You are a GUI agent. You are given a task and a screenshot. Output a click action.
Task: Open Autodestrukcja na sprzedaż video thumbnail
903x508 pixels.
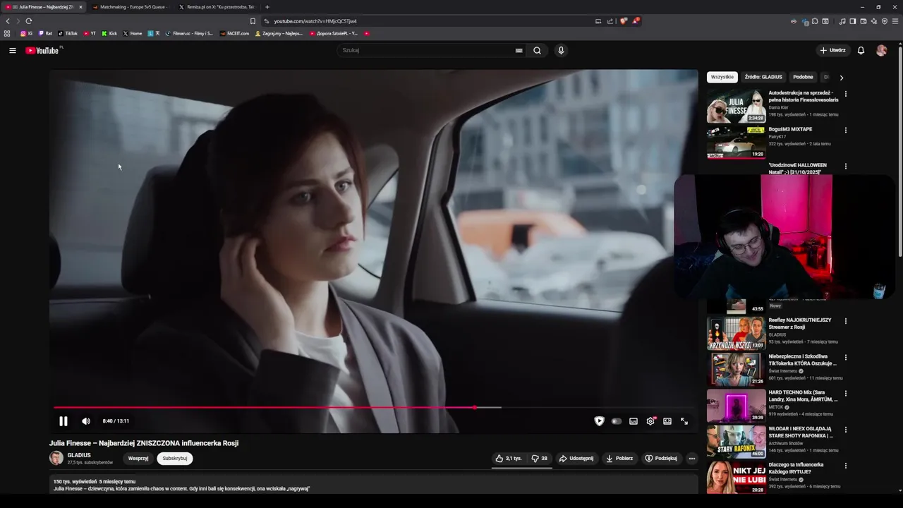(x=736, y=106)
